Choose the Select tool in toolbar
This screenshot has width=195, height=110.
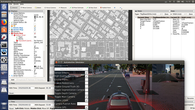(38, 8)
